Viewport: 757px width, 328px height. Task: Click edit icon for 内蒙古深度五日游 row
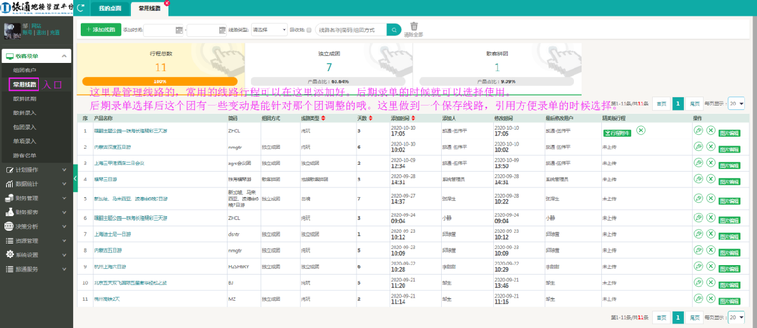point(698,146)
